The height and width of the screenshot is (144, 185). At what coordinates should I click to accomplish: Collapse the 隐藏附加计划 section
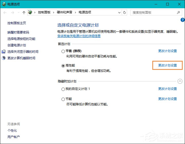click(180, 81)
